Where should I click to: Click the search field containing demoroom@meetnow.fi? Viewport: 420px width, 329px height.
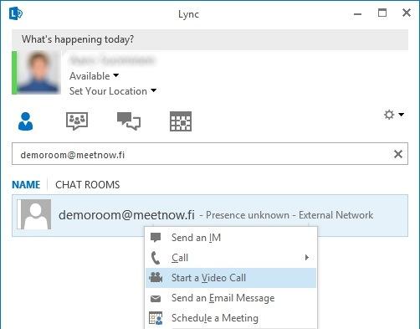pos(210,154)
